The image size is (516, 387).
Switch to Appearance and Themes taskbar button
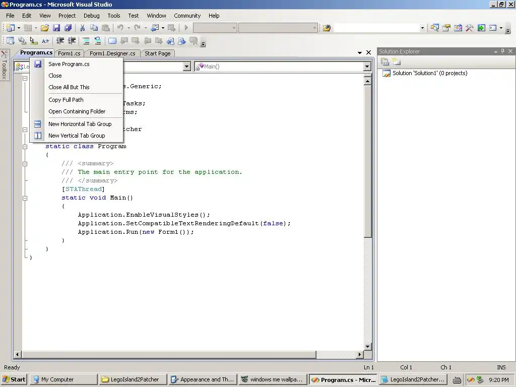[x=203, y=379]
